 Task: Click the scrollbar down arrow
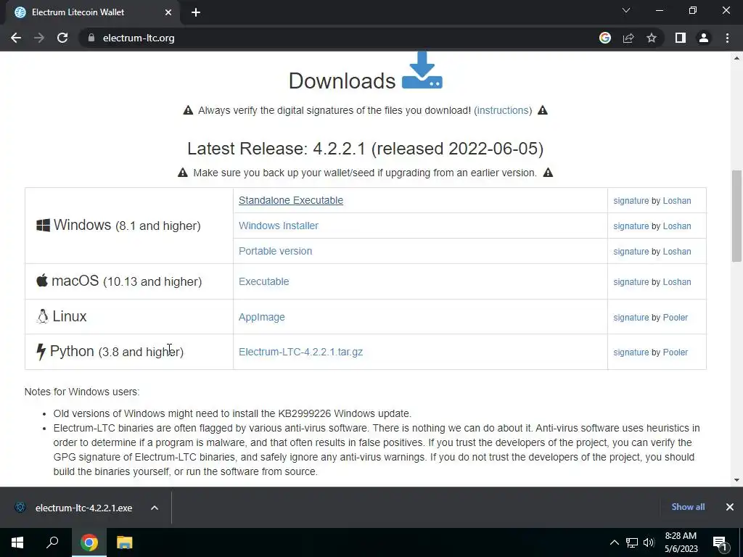click(x=736, y=480)
